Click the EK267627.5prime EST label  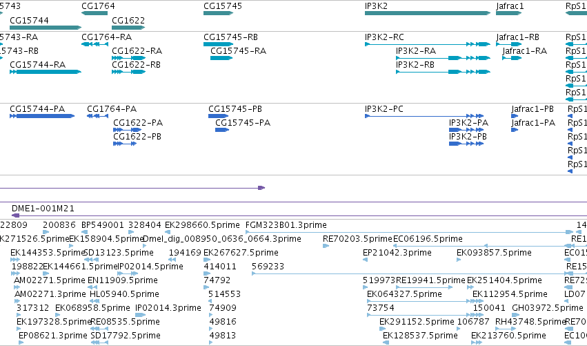click(241, 253)
